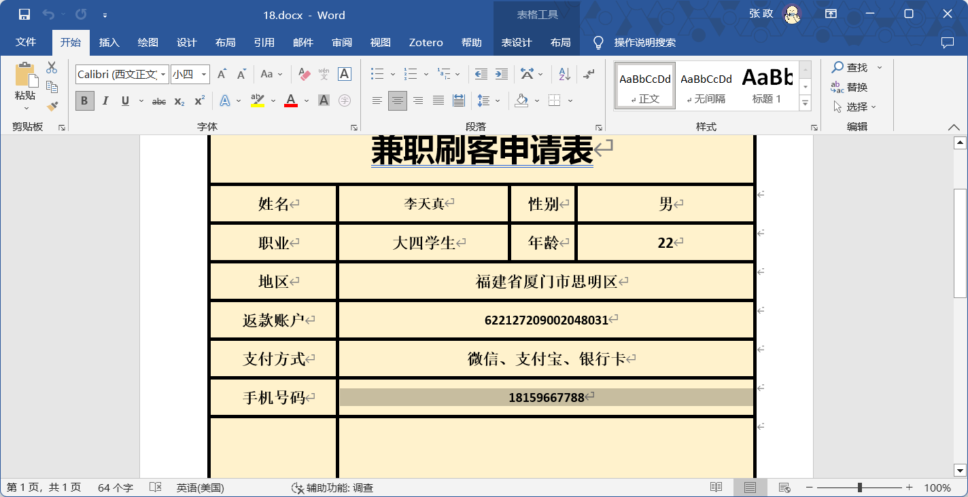Click the 替换 replace button
The image size is (968, 497).
(x=852, y=87)
